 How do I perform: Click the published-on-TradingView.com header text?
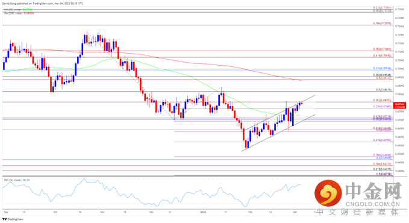43,4
